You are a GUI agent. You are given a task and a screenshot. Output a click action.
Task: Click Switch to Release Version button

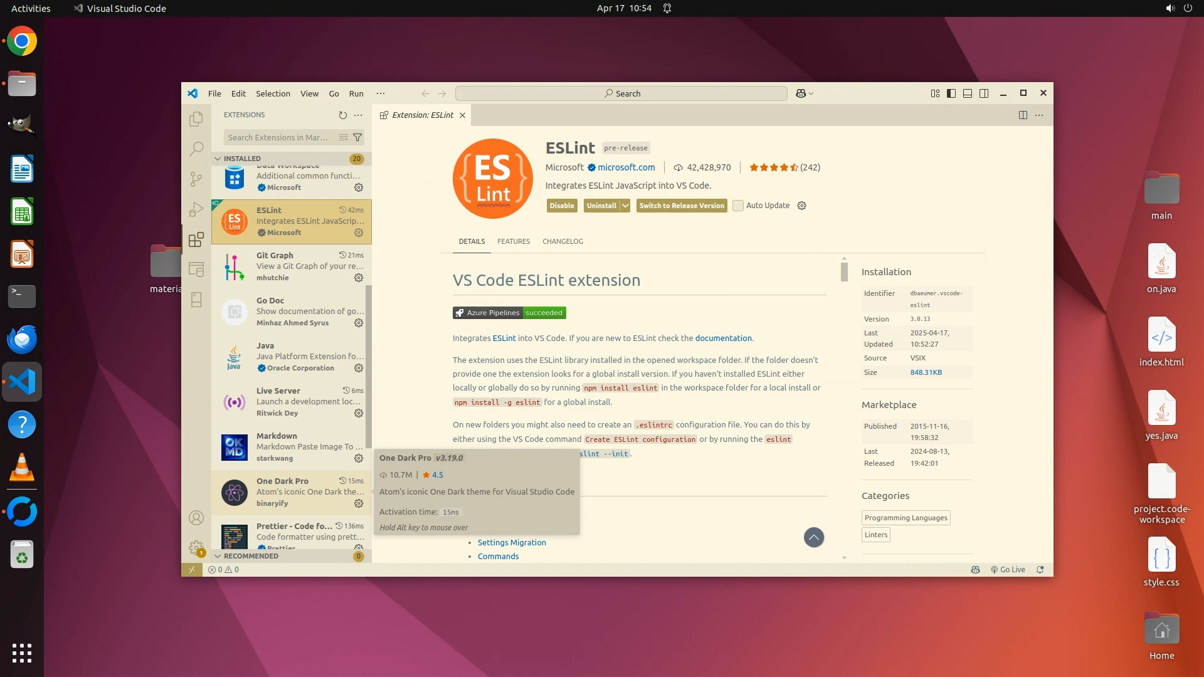click(682, 206)
